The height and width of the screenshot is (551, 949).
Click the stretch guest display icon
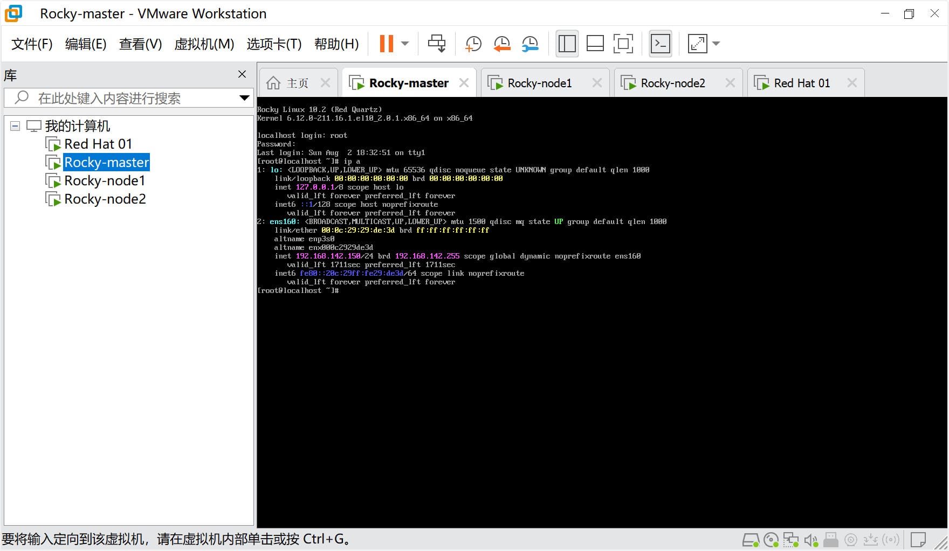pyautogui.click(x=698, y=44)
